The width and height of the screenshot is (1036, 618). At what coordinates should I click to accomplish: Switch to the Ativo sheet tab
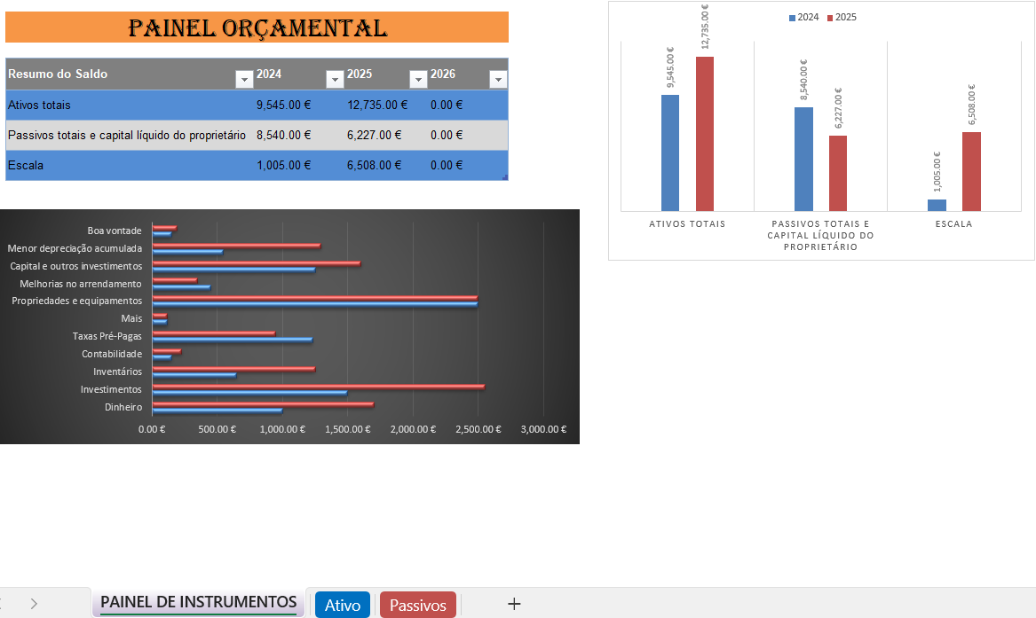pyautogui.click(x=343, y=605)
